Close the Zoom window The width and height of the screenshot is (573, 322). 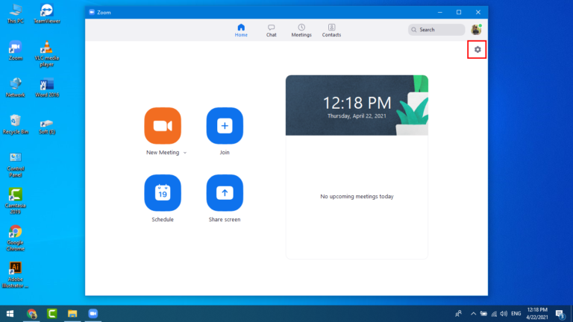478,12
